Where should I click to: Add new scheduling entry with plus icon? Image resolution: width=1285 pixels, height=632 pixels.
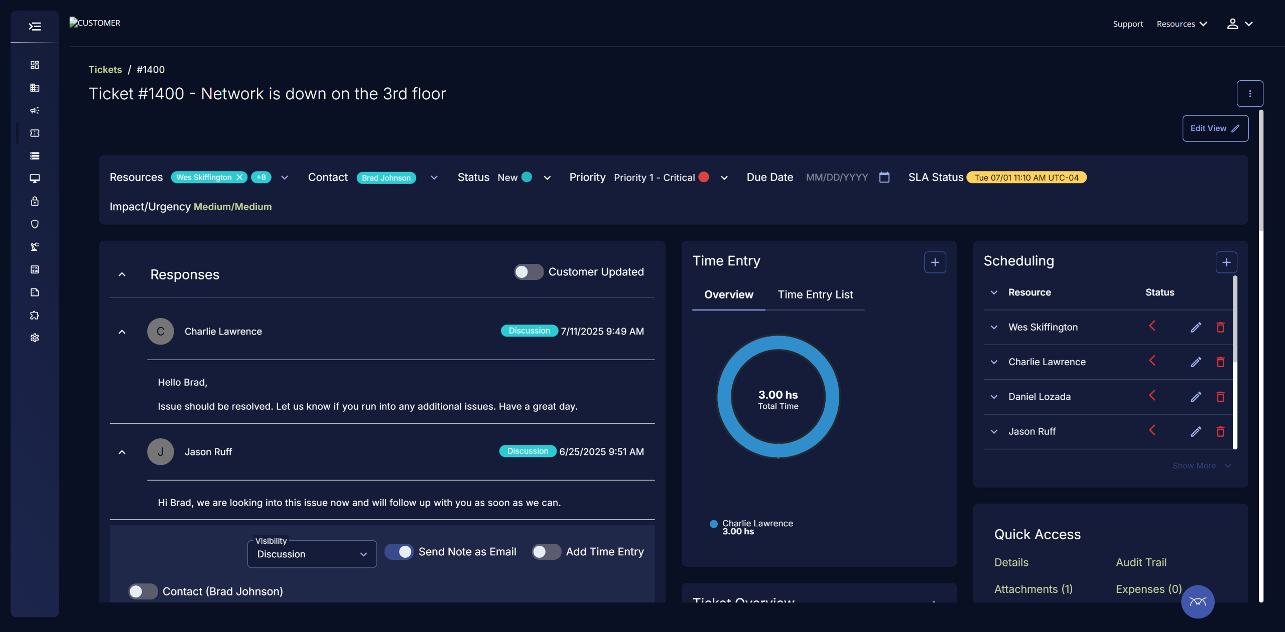[x=1226, y=262]
